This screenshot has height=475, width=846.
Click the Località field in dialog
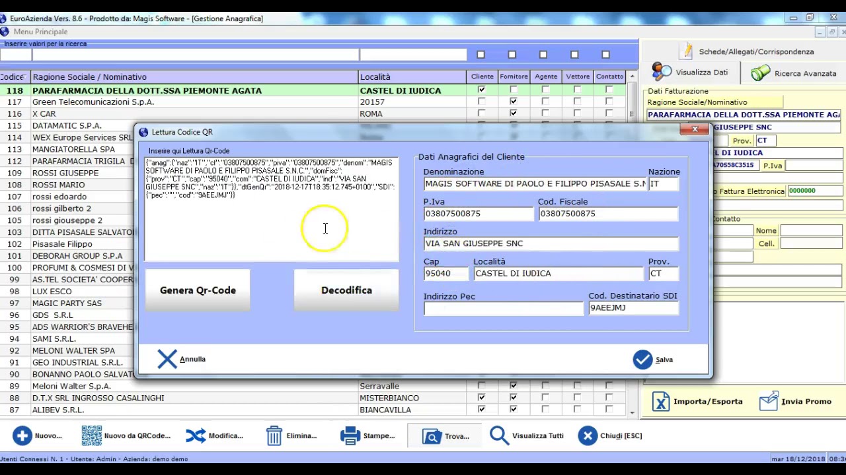(558, 273)
